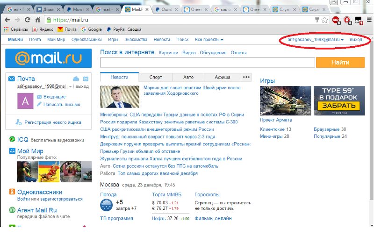Open the Ответы search category
The width and height of the screenshot is (374, 237).
(238, 53)
